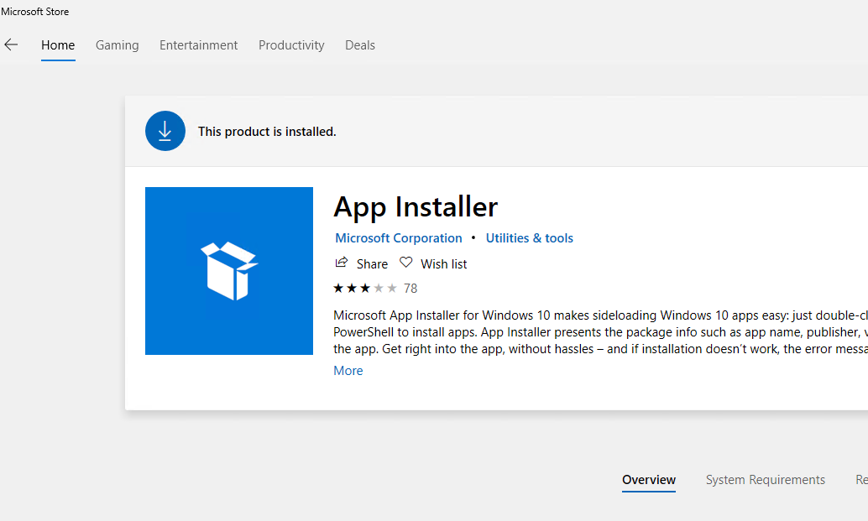Open the Entertainment tab
This screenshot has width=868, height=521.
coord(198,45)
